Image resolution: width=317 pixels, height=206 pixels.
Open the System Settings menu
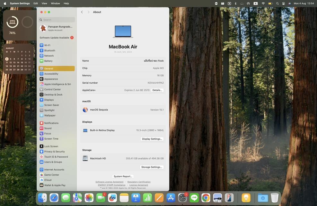[x=20, y=4]
